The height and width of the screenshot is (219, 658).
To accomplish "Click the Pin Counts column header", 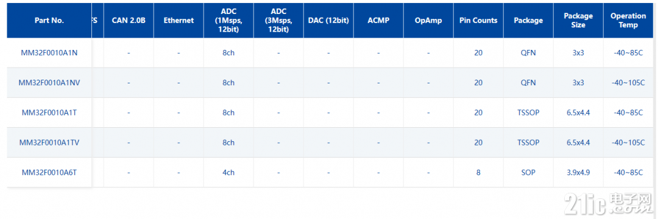I will pos(478,21).
